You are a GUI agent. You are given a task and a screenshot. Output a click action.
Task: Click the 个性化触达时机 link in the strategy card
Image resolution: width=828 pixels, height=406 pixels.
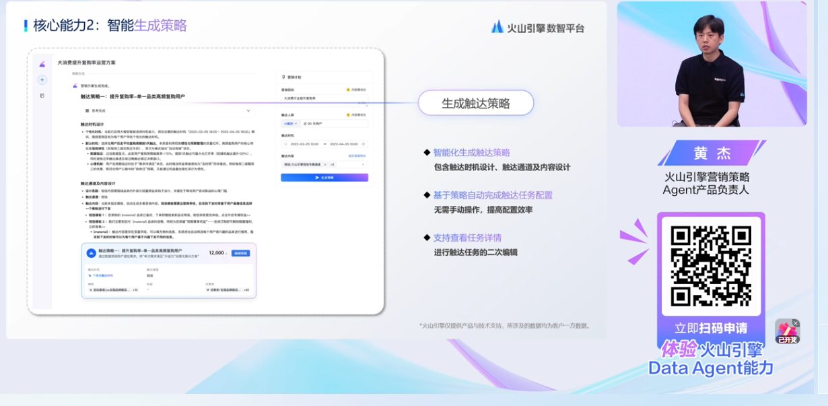point(100,275)
